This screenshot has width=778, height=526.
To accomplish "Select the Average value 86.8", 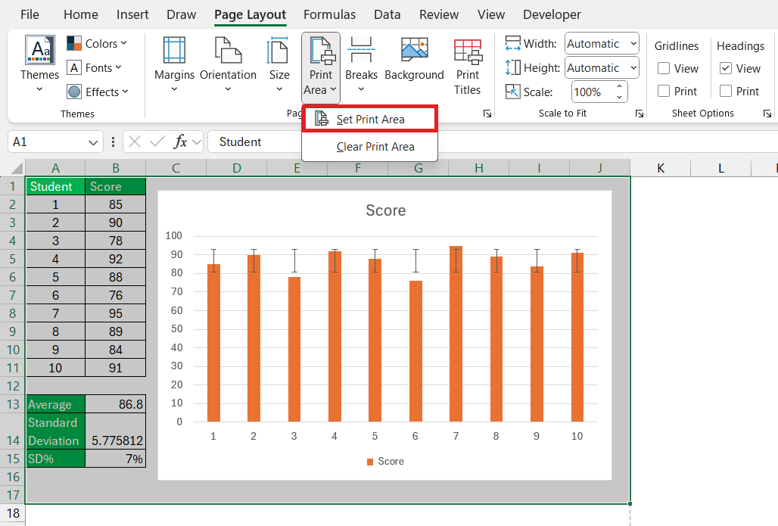I will click(x=116, y=404).
